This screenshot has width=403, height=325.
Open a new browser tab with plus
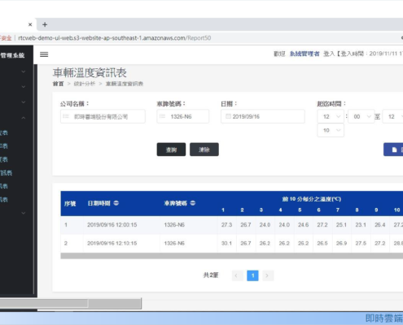click(x=45, y=24)
